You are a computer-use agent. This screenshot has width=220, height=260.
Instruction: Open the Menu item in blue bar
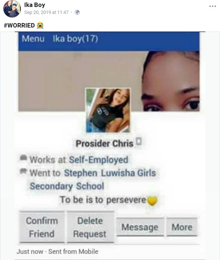33,39
